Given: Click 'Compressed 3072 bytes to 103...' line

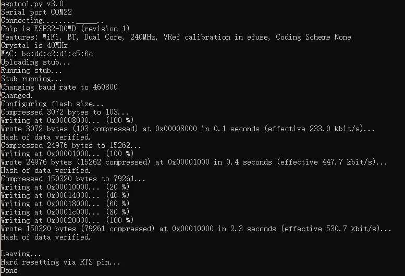Looking at the screenshot, I should click(x=65, y=112).
